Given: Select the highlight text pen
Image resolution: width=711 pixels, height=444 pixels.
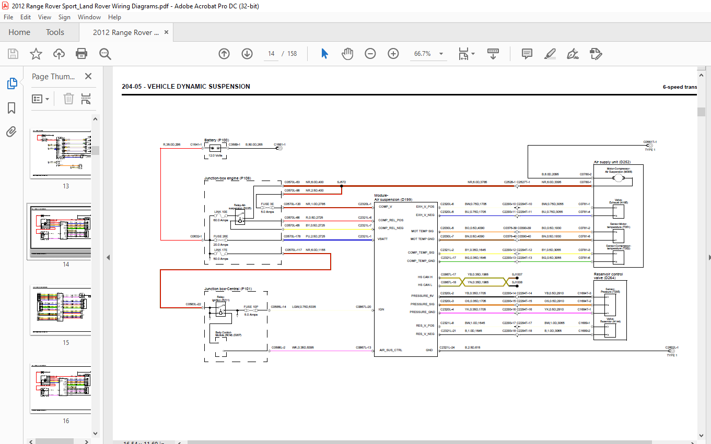Looking at the screenshot, I should pyautogui.click(x=550, y=54).
